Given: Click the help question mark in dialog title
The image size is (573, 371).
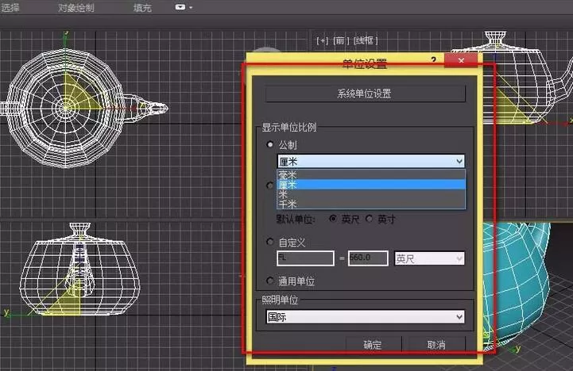Looking at the screenshot, I should [433, 59].
